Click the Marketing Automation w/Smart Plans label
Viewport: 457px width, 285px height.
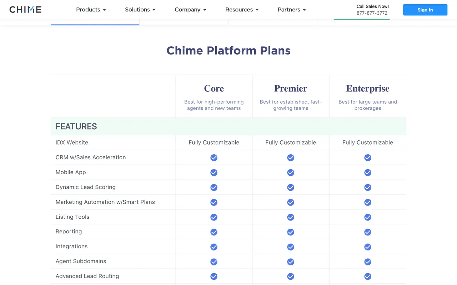coord(105,202)
